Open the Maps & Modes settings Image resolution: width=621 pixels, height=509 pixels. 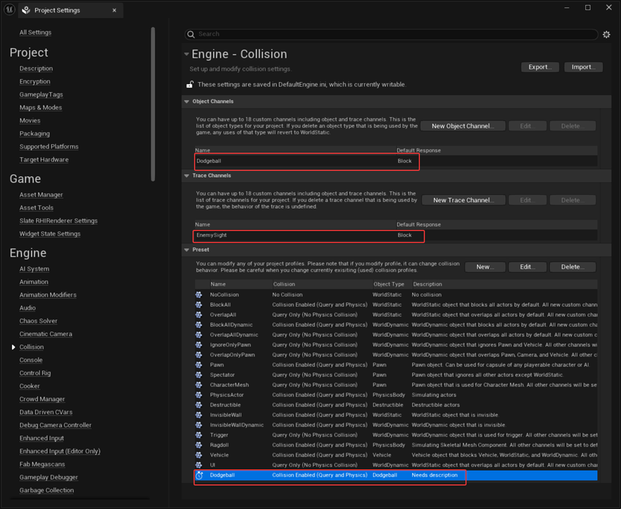click(x=40, y=107)
